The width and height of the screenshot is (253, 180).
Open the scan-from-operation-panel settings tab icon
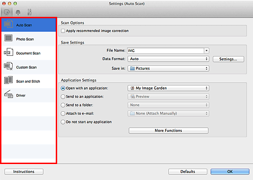[x=18, y=12]
